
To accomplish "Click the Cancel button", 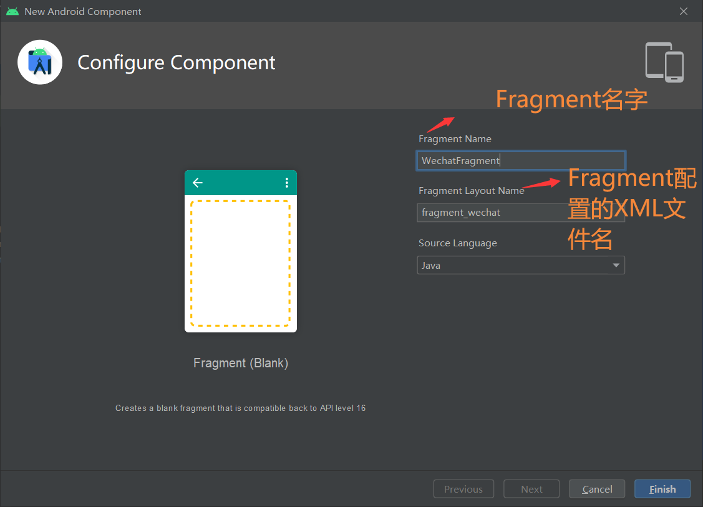I will pos(597,489).
